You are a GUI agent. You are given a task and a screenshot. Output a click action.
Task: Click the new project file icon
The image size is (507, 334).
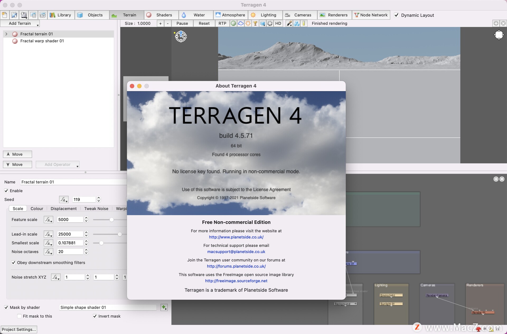[4, 15]
